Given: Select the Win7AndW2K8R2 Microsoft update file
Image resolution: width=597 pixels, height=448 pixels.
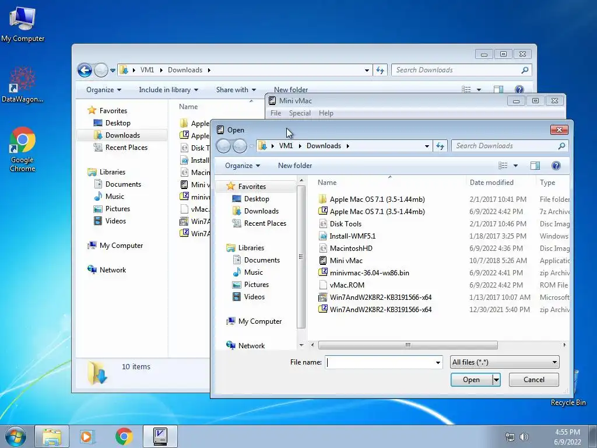Looking at the screenshot, I should pyautogui.click(x=375, y=297).
